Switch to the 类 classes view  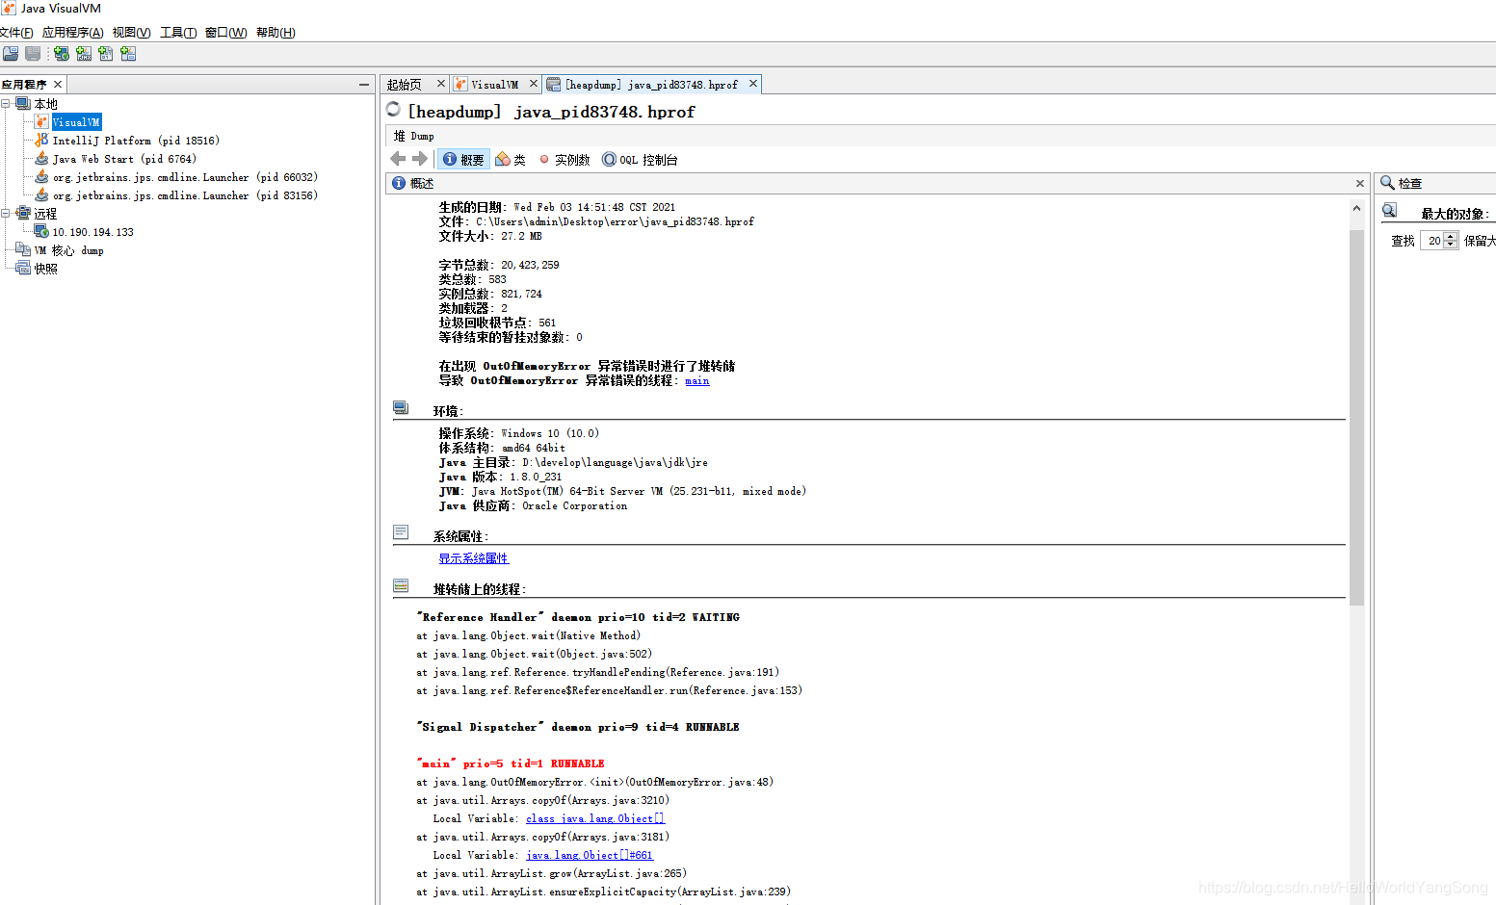click(x=511, y=159)
